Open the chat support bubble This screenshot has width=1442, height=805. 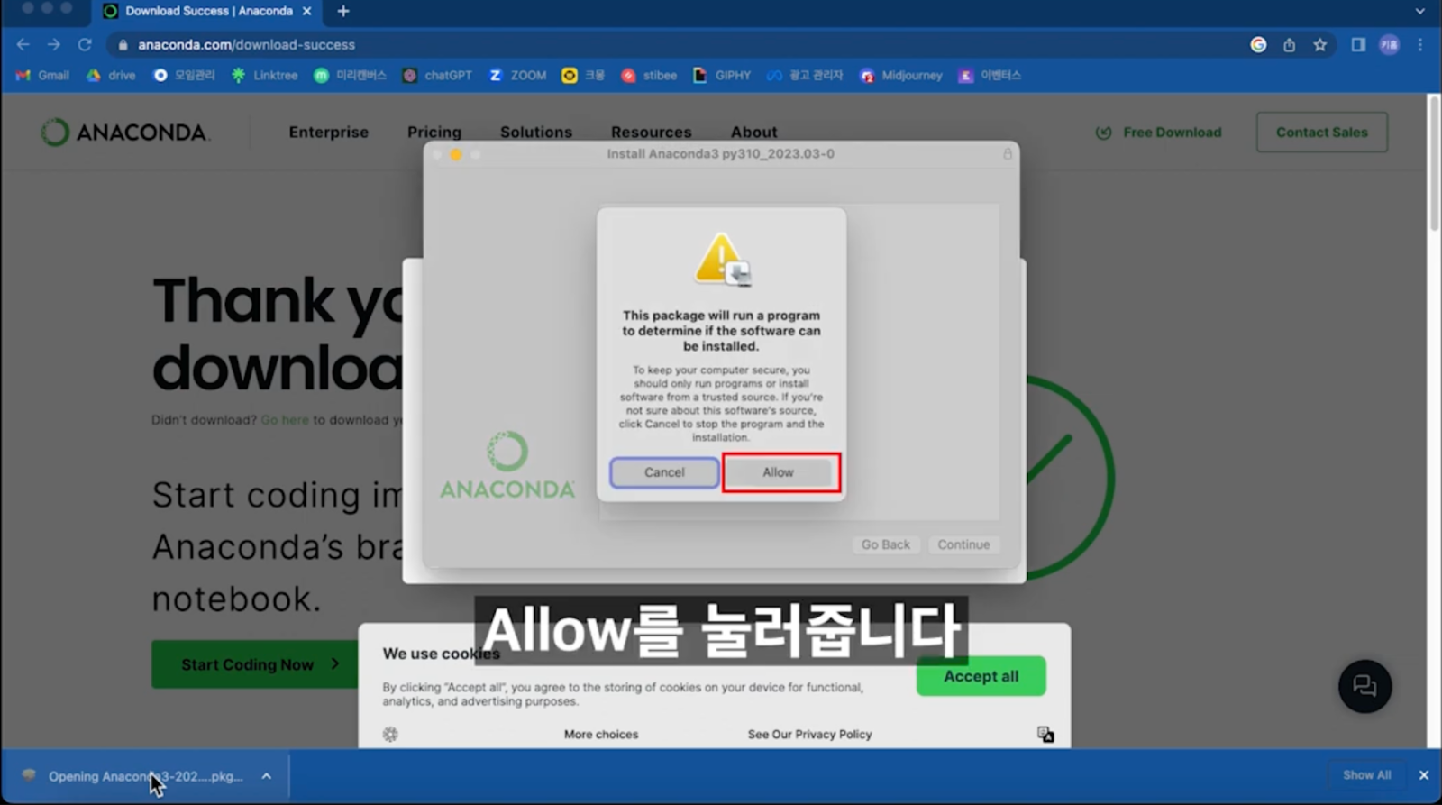[1364, 686]
